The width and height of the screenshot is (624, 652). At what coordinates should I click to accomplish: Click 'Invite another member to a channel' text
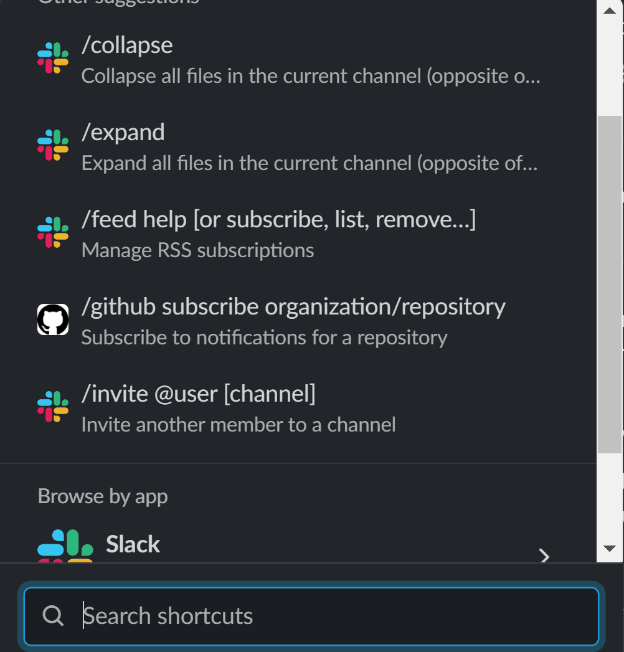click(x=239, y=425)
